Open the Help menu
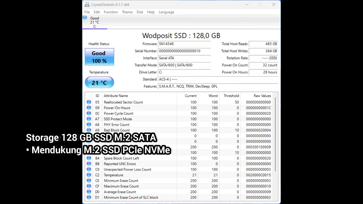The height and width of the screenshot is (204, 363). pos(151,12)
